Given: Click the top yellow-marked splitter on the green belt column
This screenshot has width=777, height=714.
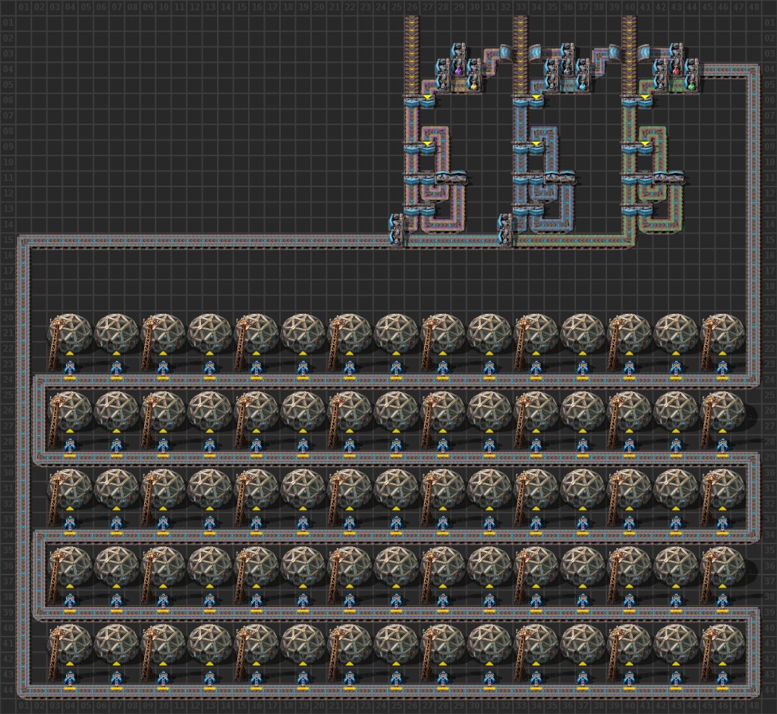Looking at the screenshot, I should pos(637,102).
